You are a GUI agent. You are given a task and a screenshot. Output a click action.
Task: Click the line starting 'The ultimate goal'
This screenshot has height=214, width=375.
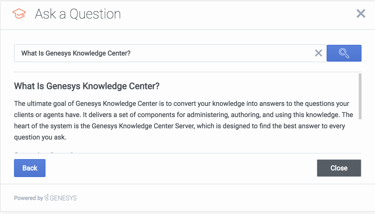[x=181, y=104]
